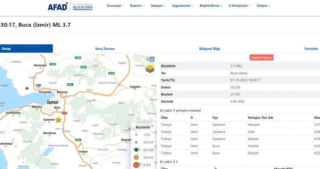Open the İstasyon dropdown menu
Viewport: 320px width, 169px height.
(x=158, y=6)
